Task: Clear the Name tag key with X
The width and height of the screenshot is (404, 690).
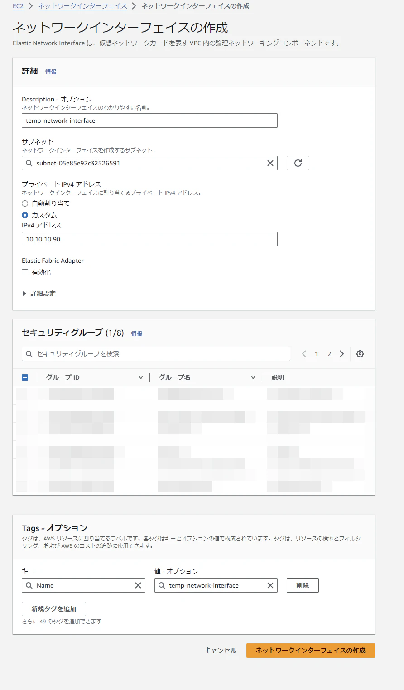Action: (x=138, y=585)
